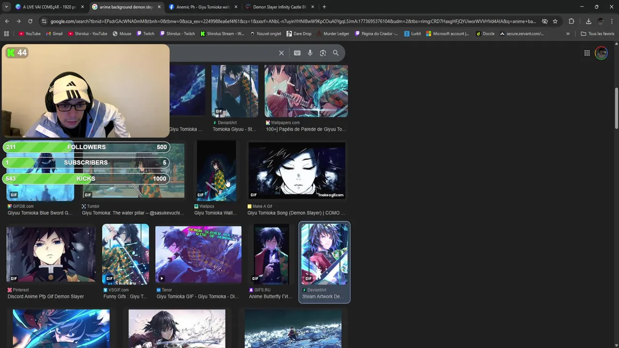This screenshot has width=619, height=348.
Task: Open the YouTube bookmark
Action: coord(30,34)
